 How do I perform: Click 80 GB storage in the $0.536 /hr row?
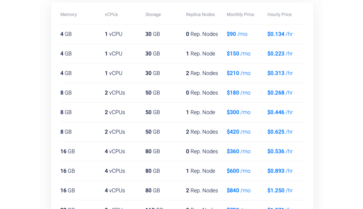[x=152, y=151]
